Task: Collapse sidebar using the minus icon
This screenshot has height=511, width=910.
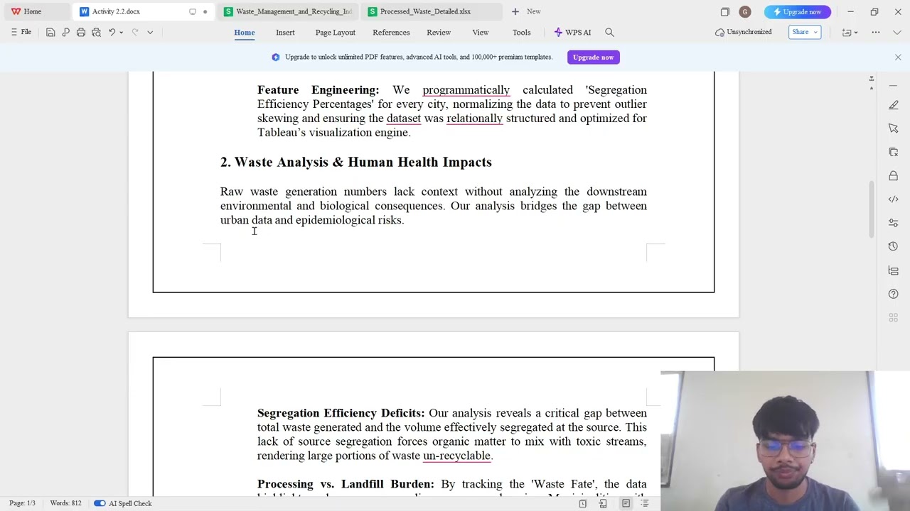Action: click(894, 86)
